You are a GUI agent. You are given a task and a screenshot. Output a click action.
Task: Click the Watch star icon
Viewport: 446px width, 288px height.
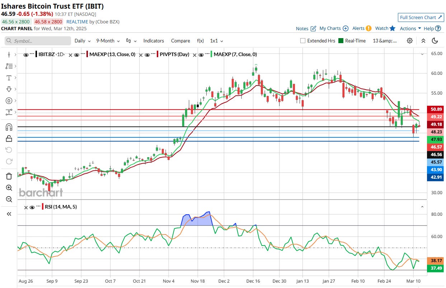[x=393, y=28]
